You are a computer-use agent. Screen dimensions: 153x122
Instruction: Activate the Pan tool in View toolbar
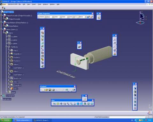[x=61, y=104]
